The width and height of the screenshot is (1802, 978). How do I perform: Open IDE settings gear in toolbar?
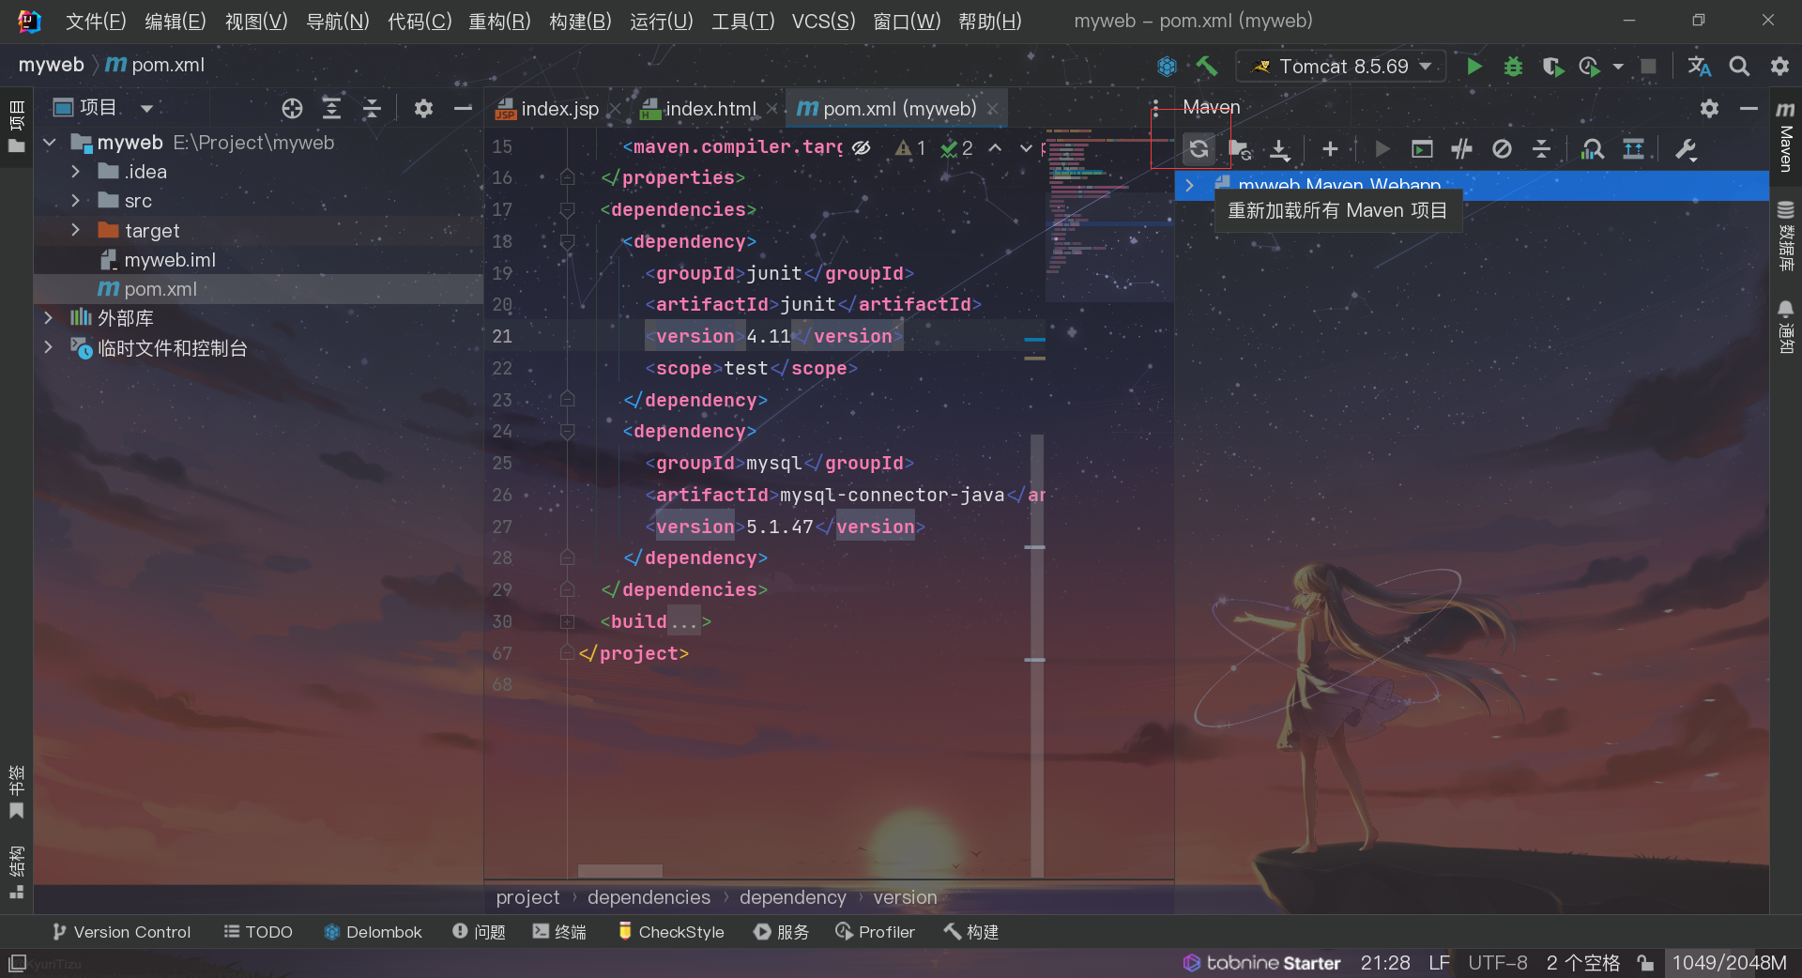(1779, 66)
